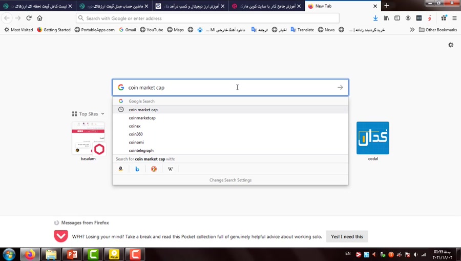This screenshot has height=261, width=461.
Task: Select 'coinex' suggestion
Action: point(230,126)
